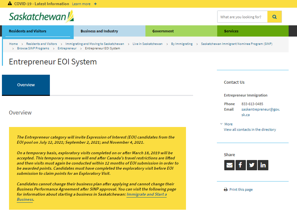
Task: Share page via email icon
Action: (x=229, y=165)
